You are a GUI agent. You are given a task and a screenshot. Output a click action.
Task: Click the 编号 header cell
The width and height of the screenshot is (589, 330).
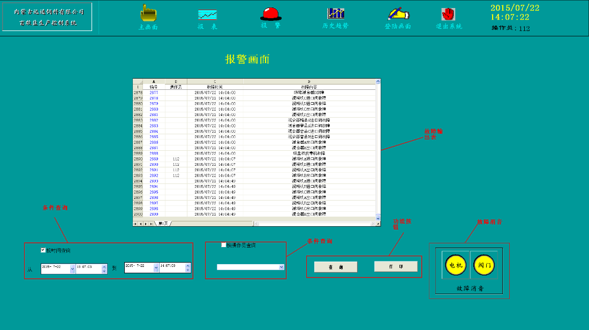(x=154, y=87)
